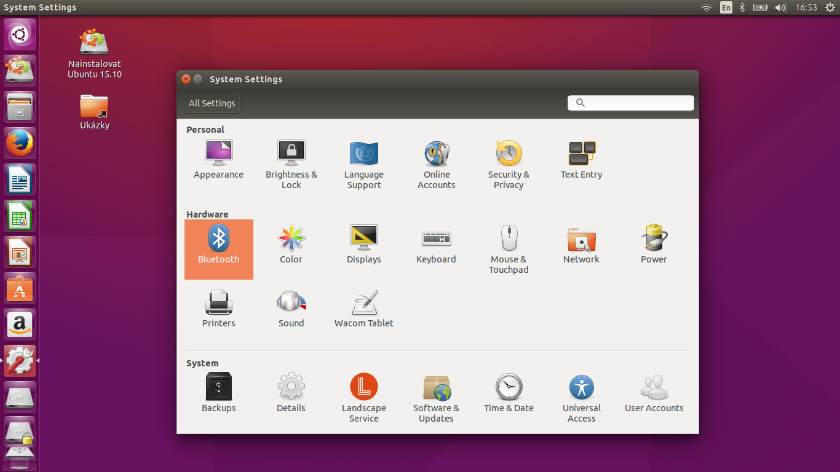Open Security & Privacy settings

[x=509, y=164]
